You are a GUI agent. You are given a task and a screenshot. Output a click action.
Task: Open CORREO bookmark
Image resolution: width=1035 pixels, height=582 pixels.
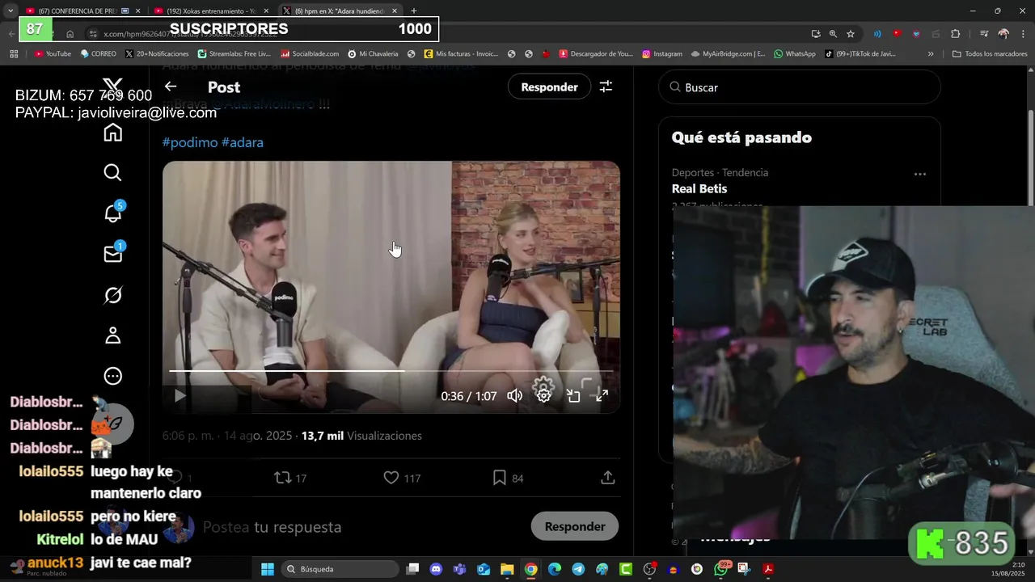[99, 53]
